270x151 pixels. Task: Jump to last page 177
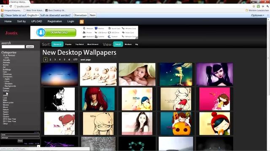tap(75, 60)
